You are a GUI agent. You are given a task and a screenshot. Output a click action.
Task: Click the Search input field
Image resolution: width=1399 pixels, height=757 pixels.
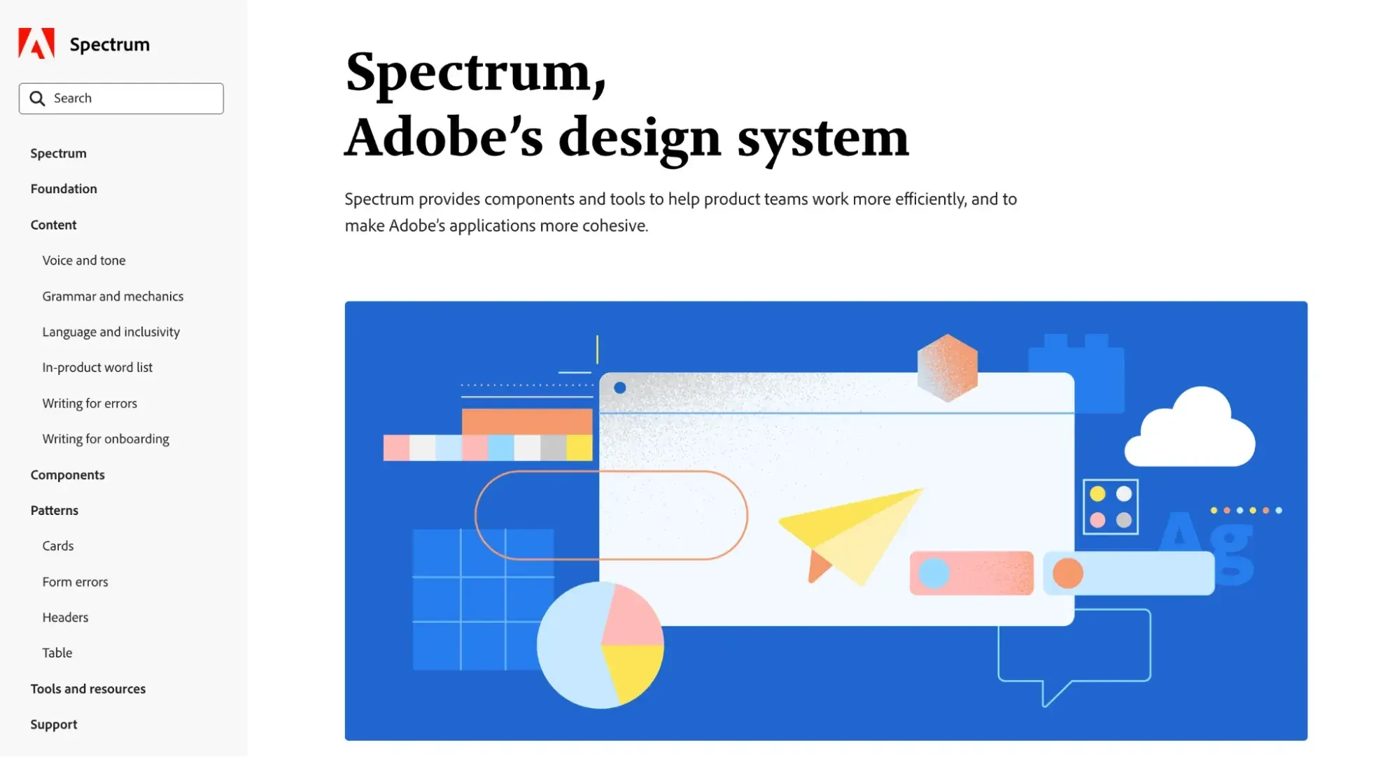120,97
